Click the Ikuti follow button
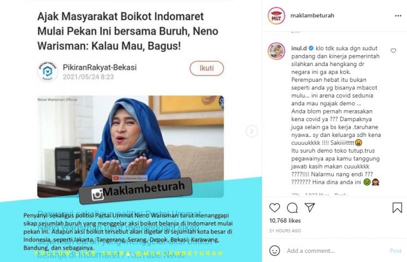Image resolution: width=407 pixels, height=262 pixels. pyautogui.click(x=207, y=68)
